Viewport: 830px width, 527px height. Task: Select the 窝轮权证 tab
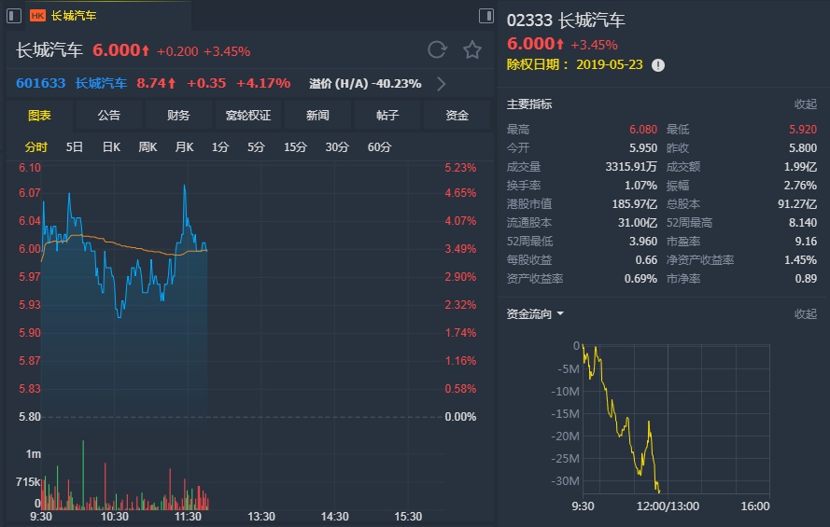point(247,116)
